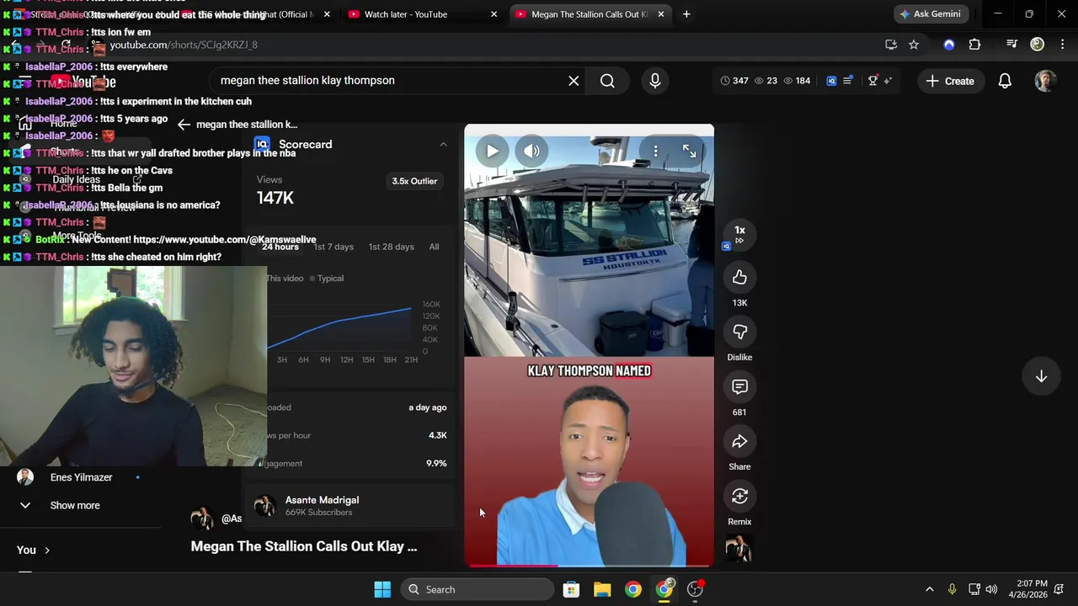Click the Windows taskbar Search box
Screen dimensions: 1078x606
476,589
